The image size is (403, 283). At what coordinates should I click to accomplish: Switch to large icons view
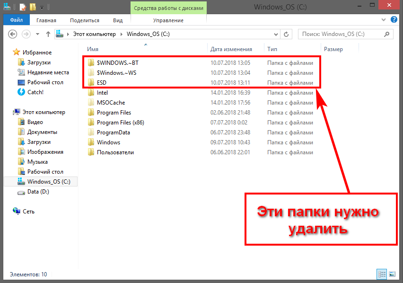[x=392, y=274]
